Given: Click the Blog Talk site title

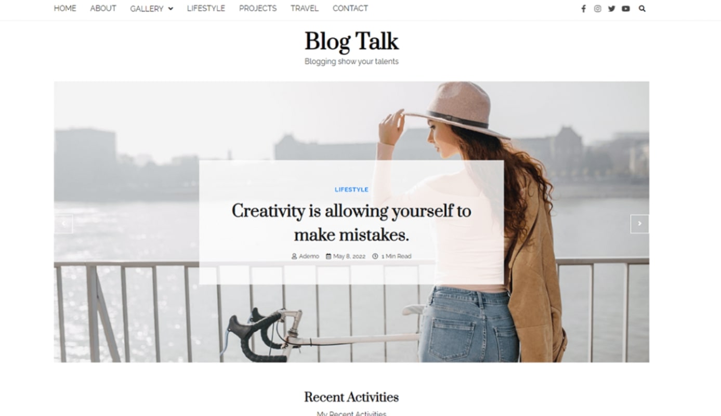Looking at the screenshot, I should click(351, 42).
